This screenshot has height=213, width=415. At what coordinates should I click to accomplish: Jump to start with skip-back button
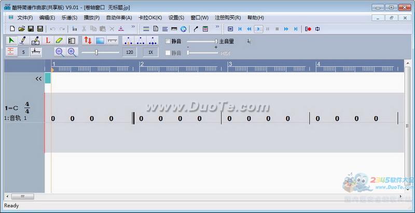[240, 29]
